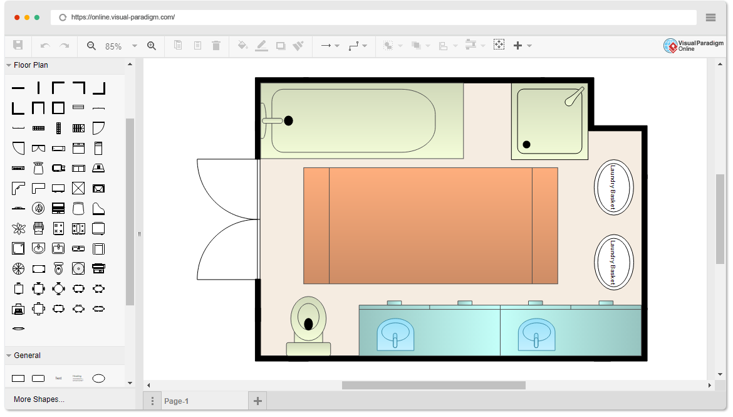Click the More Shapes... button
The image size is (733, 417).
click(x=39, y=399)
